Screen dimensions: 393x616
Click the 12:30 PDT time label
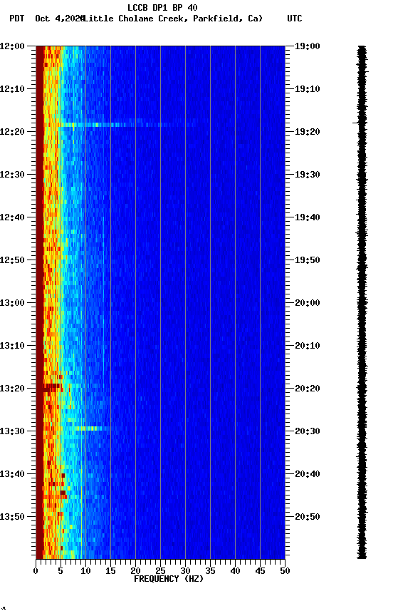click(12, 175)
